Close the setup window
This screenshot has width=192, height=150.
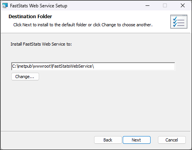point(183,5)
